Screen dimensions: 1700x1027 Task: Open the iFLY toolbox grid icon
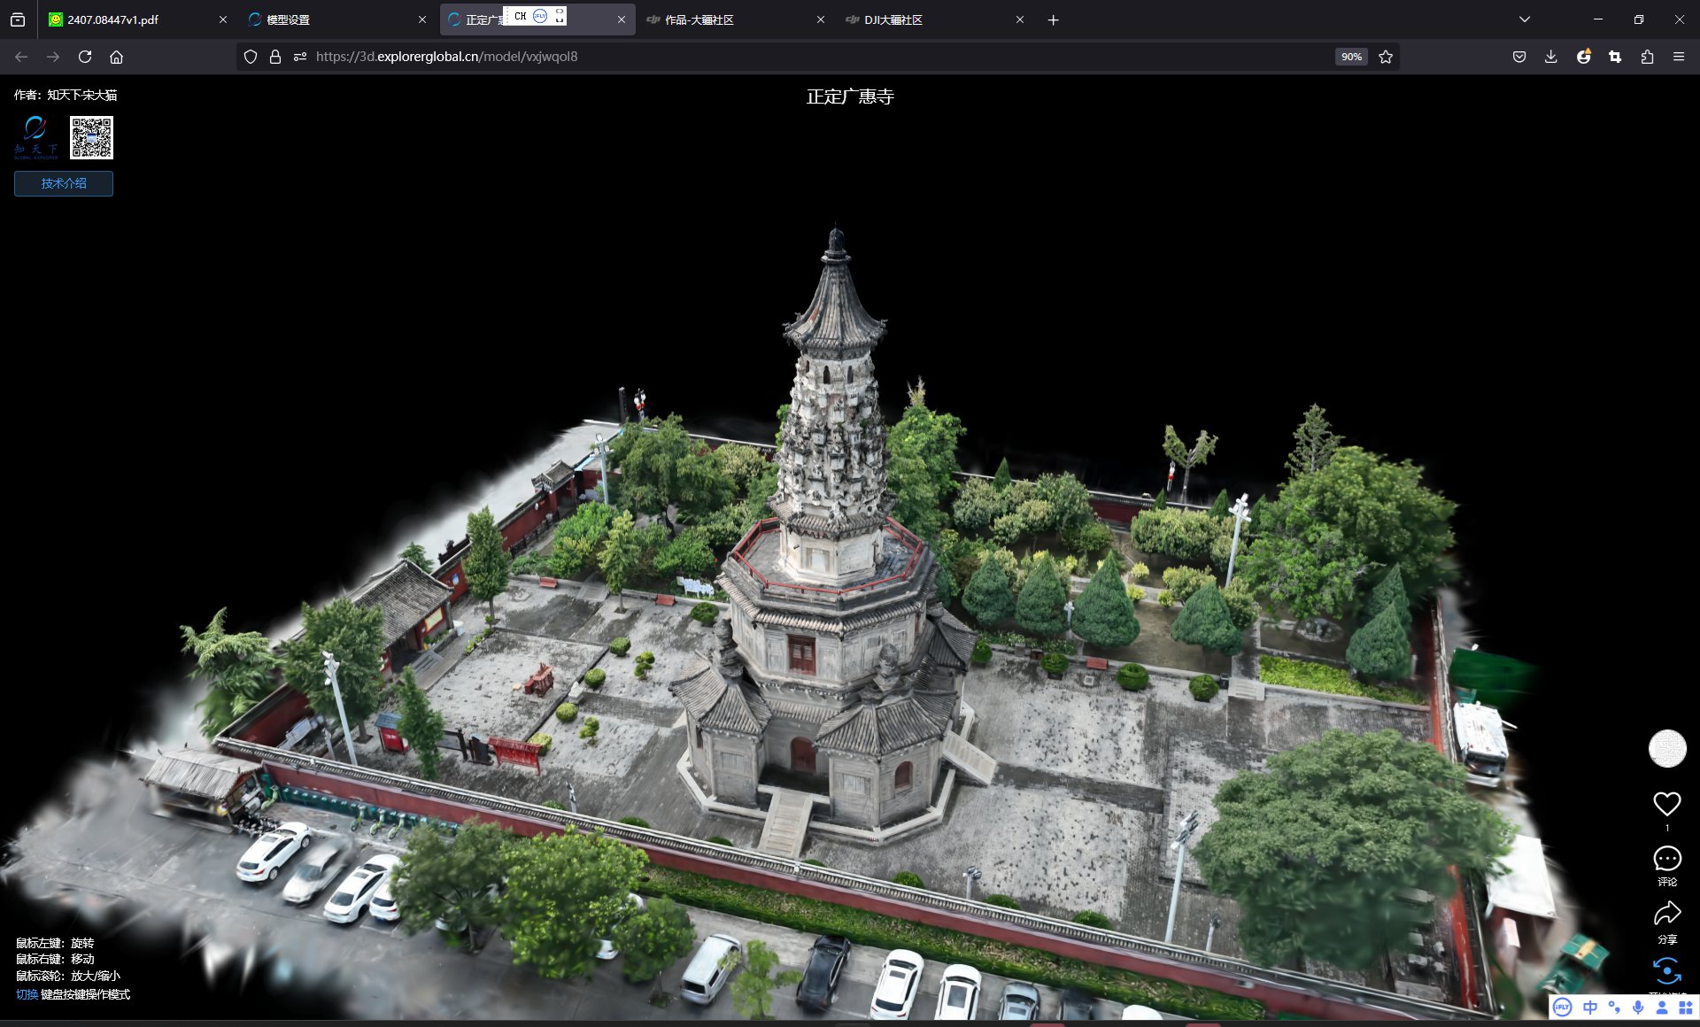[x=1686, y=1008]
